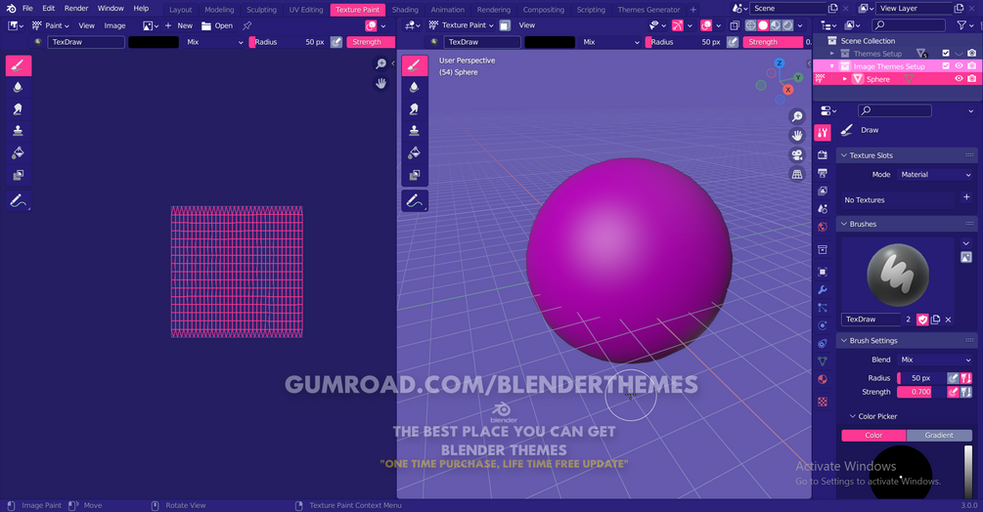Toggle Themes Setup collection exclude checkbox

[x=946, y=53]
